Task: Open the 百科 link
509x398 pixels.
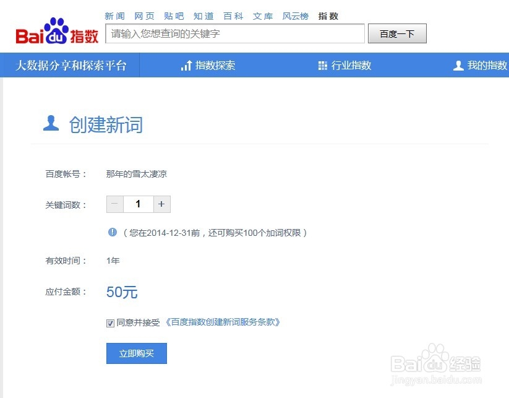Action: (x=233, y=16)
